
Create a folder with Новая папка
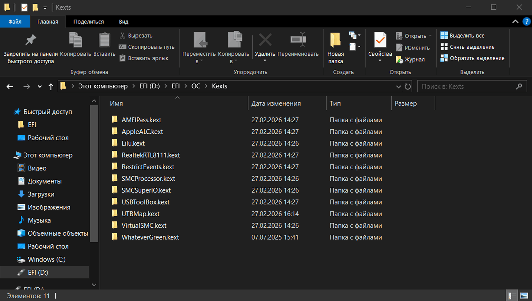pyautogui.click(x=335, y=48)
